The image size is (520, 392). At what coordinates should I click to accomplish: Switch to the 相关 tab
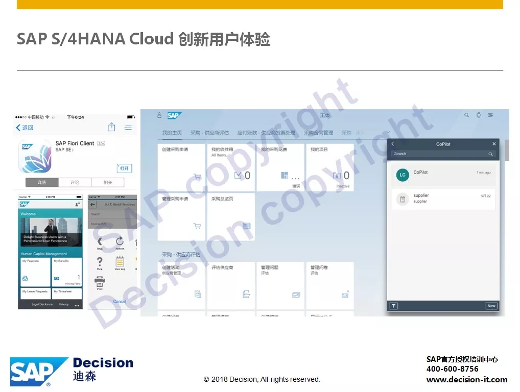tap(108, 182)
